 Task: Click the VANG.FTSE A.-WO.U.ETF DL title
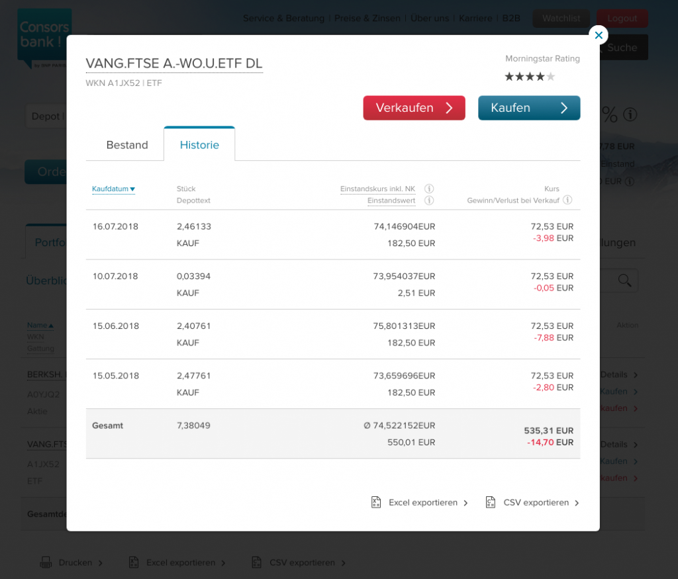tap(174, 64)
